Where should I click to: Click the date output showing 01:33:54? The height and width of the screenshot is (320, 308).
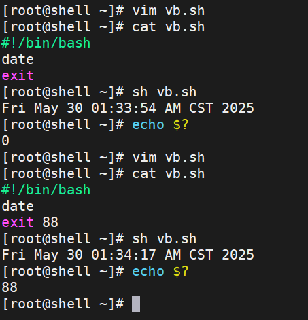pyautogui.click(x=128, y=109)
